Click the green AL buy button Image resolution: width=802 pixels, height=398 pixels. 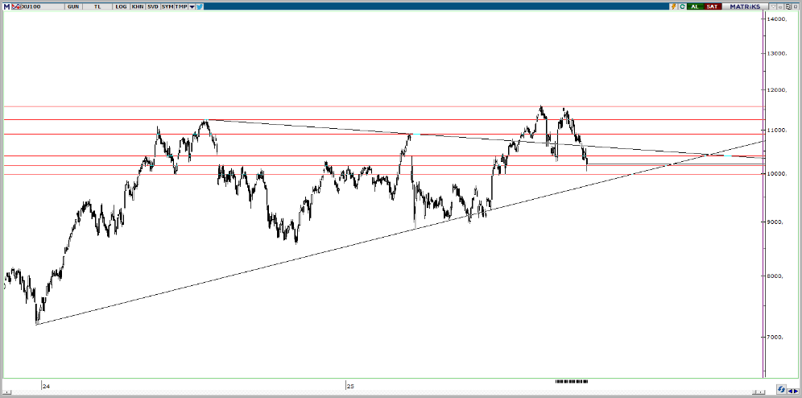(x=694, y=6)
